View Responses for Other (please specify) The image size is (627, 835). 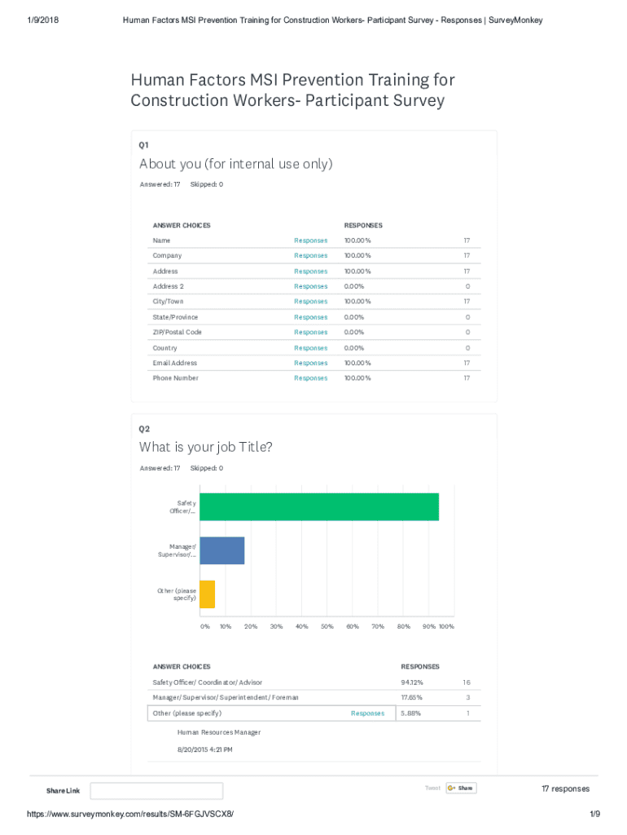coord(367,714)
